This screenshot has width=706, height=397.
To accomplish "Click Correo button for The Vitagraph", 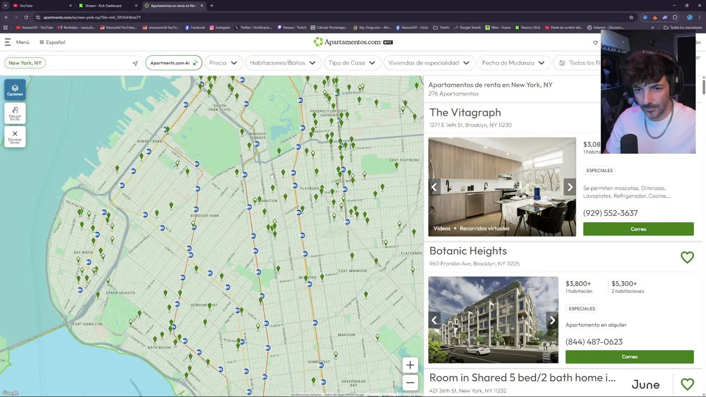I will point(638,229).
